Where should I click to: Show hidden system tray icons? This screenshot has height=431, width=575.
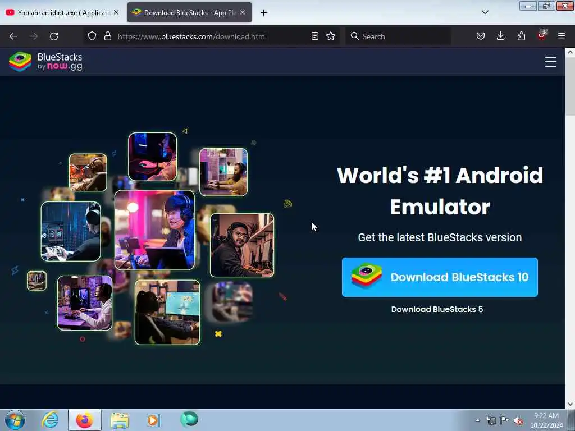click(477, 421)
